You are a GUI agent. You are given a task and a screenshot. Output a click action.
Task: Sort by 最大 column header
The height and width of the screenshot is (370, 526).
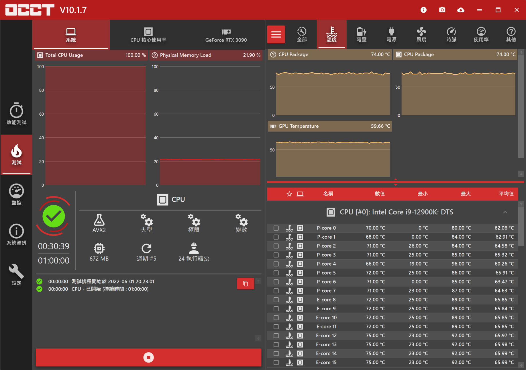[466, 194]
